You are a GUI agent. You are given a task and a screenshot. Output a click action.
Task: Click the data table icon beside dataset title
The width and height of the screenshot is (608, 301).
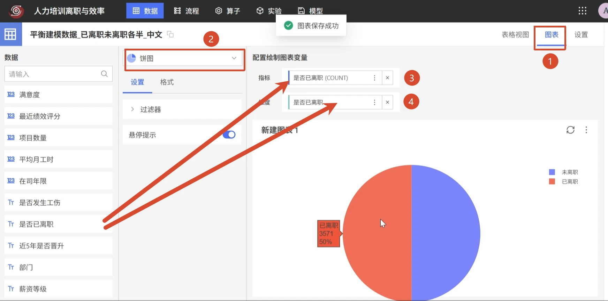click(x=10, y=34)
